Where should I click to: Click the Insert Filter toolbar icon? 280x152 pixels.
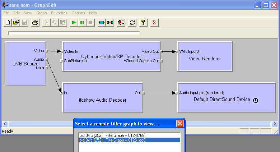tap(102, 23)
